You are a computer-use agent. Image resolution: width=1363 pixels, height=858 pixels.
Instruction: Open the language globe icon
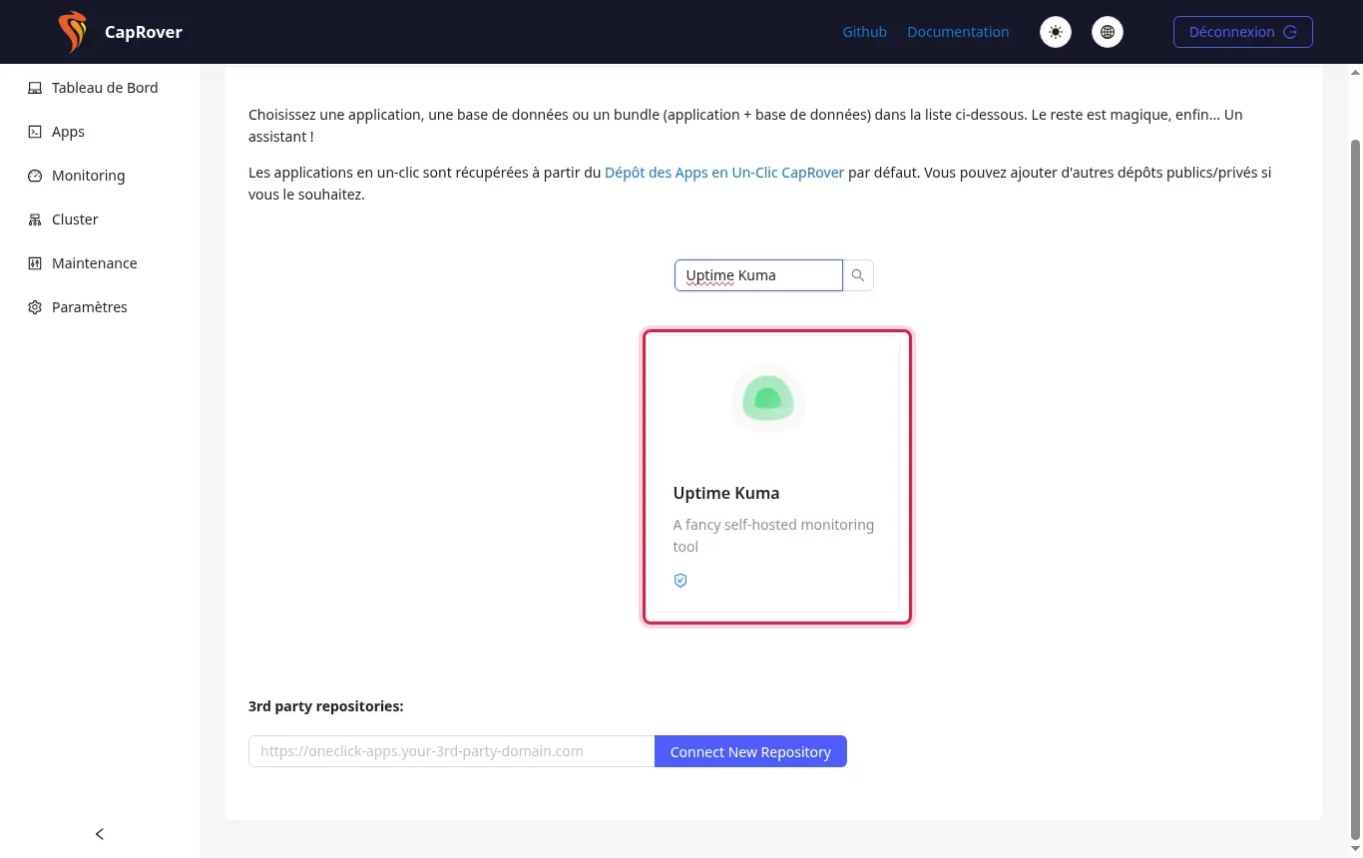tap(1108, 32)
